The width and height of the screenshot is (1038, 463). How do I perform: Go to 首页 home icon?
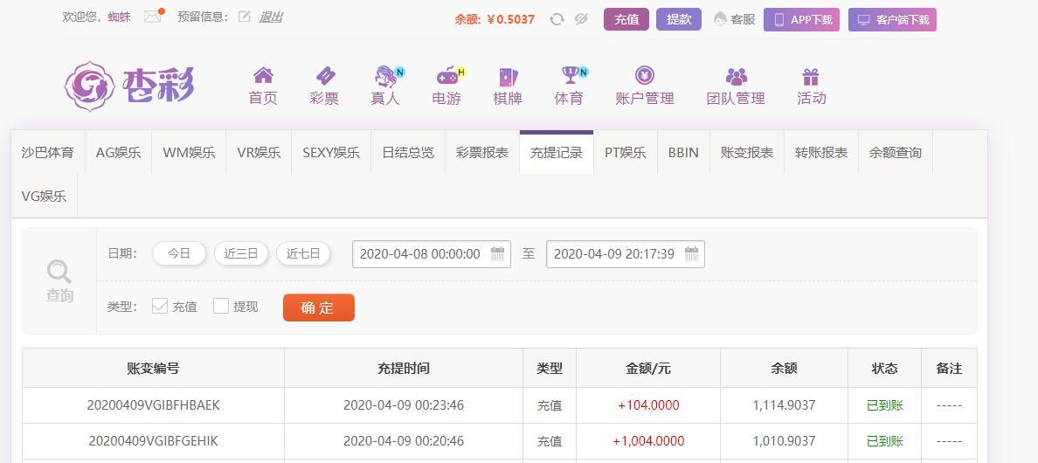coord(263,75)
